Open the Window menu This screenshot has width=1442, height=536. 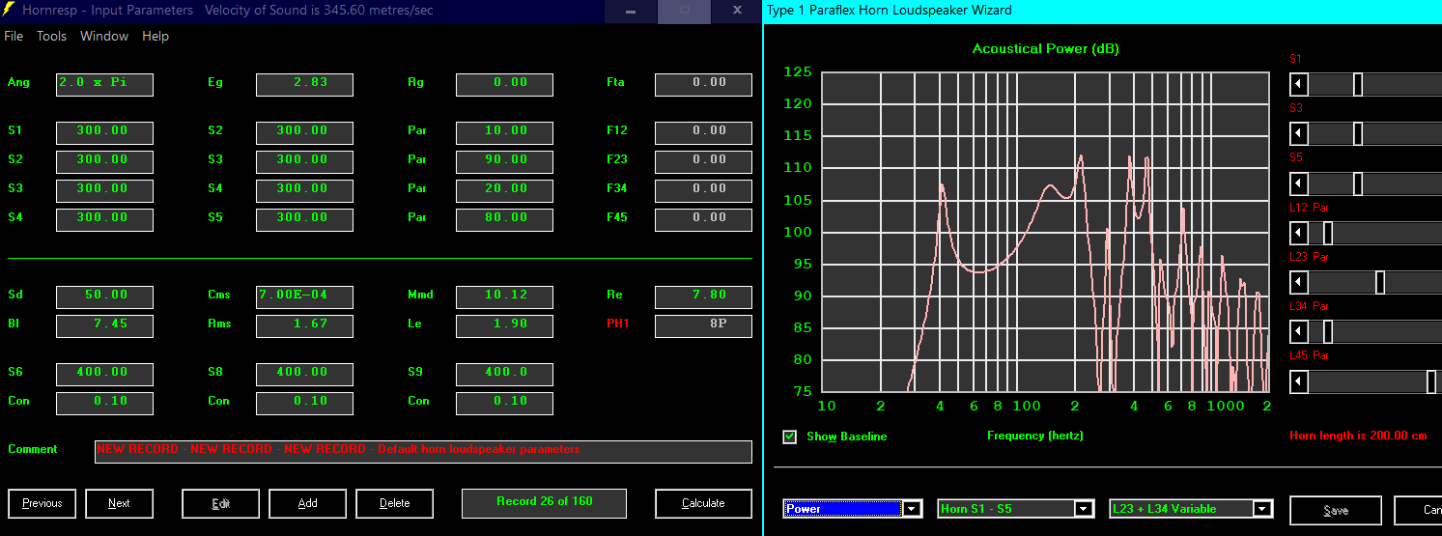pyautogui.click(x=104, y=36)
